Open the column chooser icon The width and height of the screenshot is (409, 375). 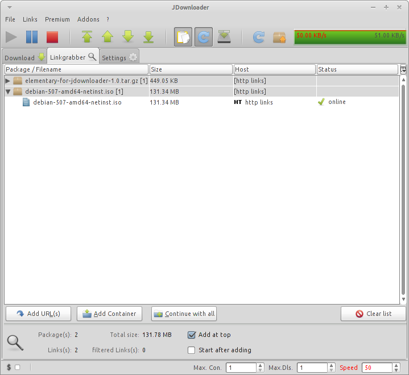point(403,69)
